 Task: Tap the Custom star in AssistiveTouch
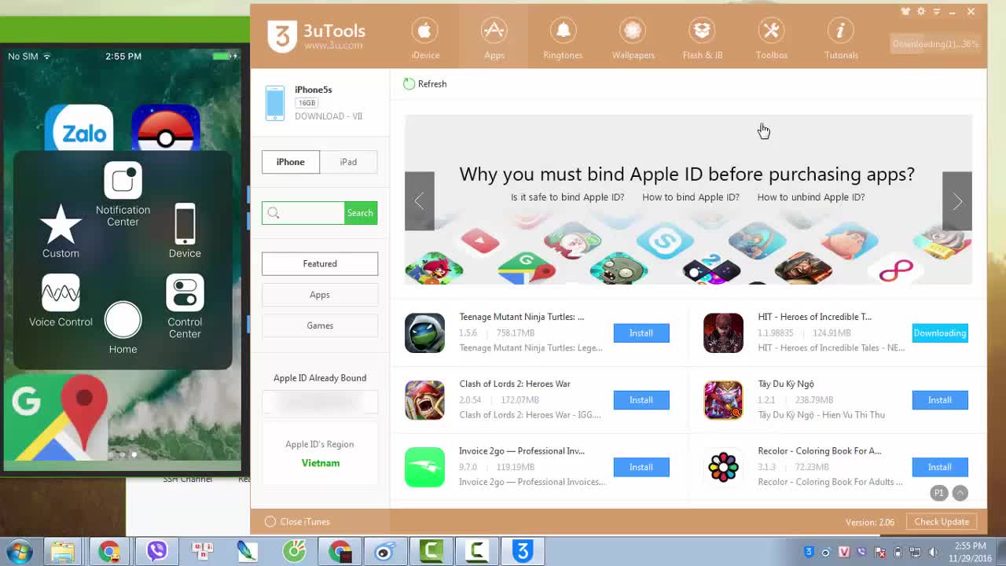point(61,231)
